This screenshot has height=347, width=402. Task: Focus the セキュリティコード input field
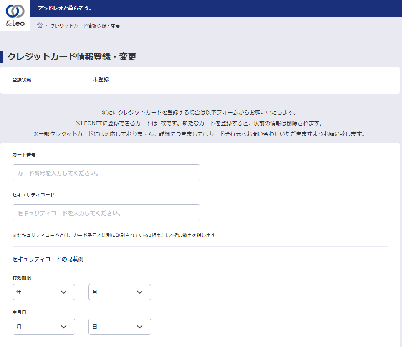106,213
